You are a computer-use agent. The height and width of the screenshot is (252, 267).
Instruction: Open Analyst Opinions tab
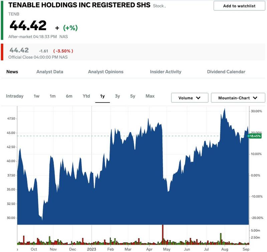[105, 72]
